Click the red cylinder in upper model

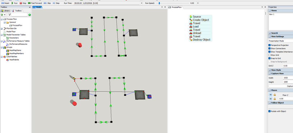80,45
